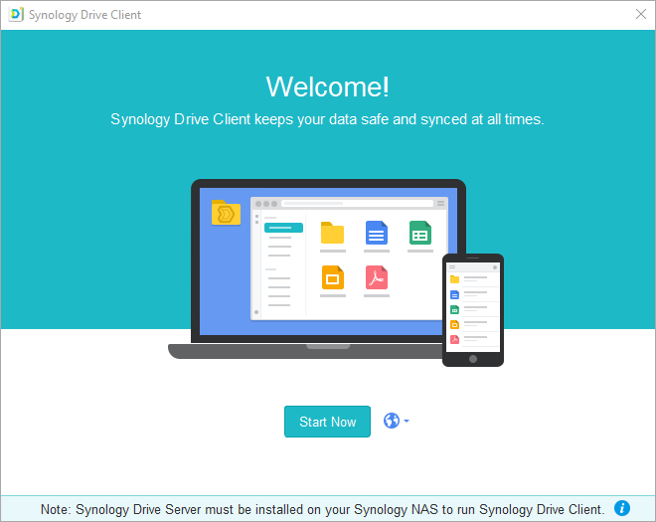Click the Start Now button
The height and width of the screenshot is (522, 656).
(x=327, y=422)
